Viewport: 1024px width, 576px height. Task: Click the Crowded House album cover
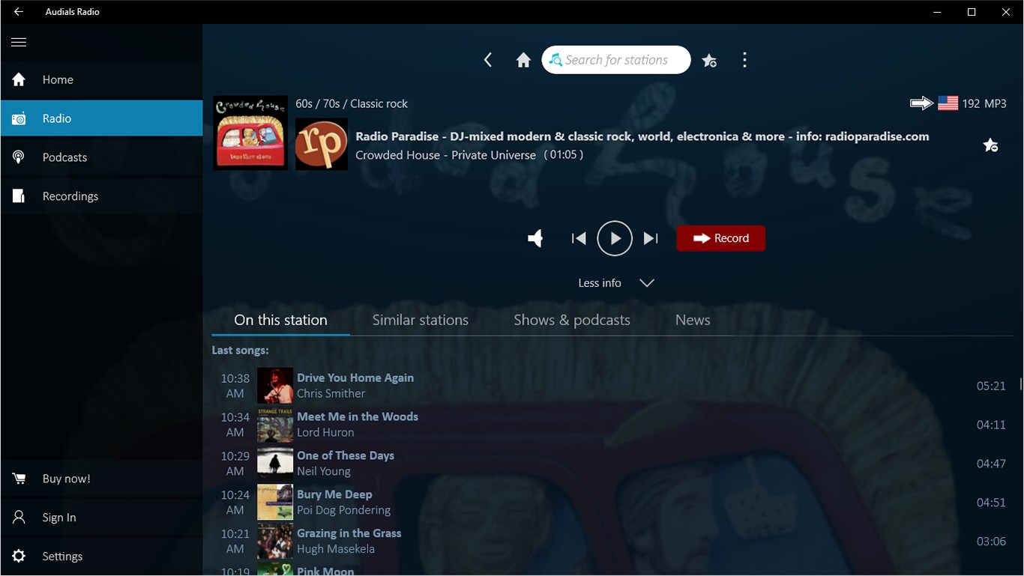[250, 133]
